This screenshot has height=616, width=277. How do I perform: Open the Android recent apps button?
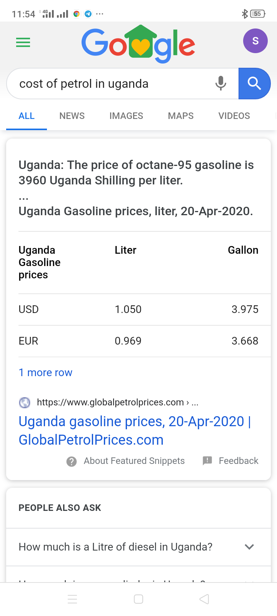[x=72, y=599]
